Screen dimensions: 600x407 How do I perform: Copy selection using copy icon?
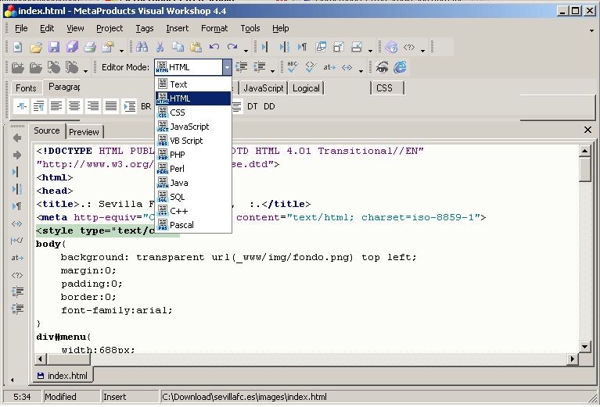[x=178, y=47]
